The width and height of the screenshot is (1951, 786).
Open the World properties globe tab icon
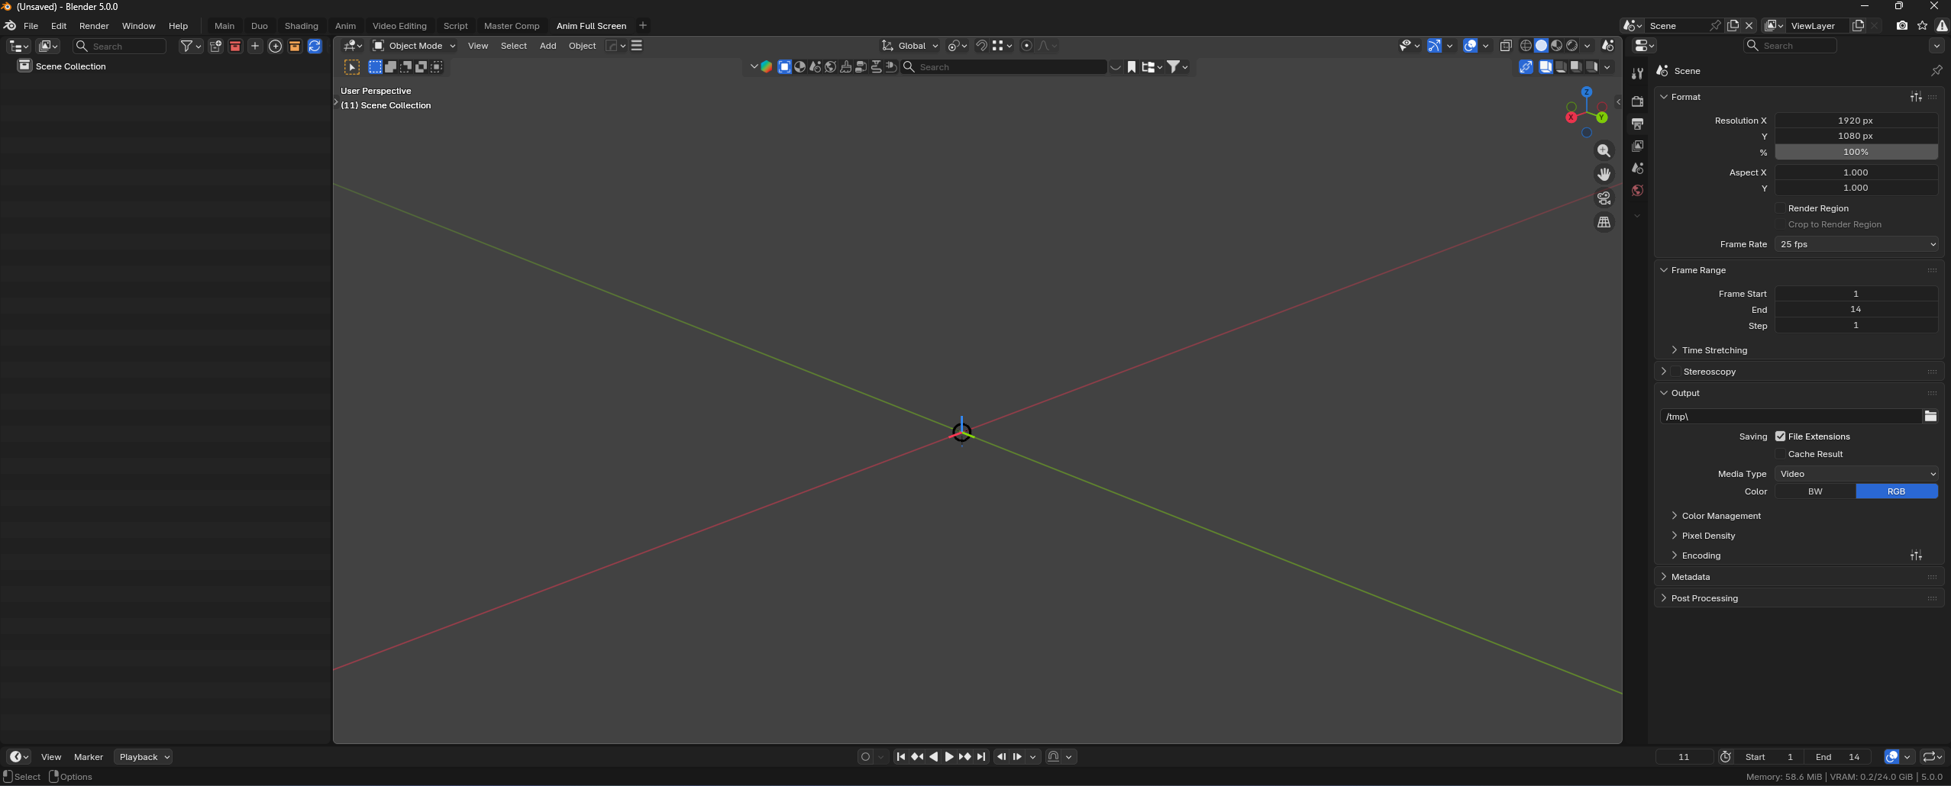click(1637, 190)
